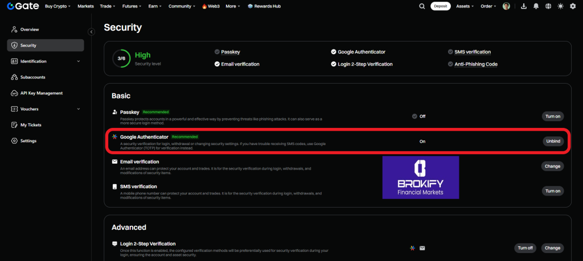Click the 3/6 security level progress ring
The width and height of the screenshot is (583, 261).
[121, 59]
